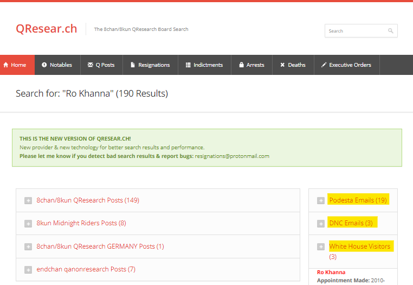Click the X icon beside Deaths

282,65
